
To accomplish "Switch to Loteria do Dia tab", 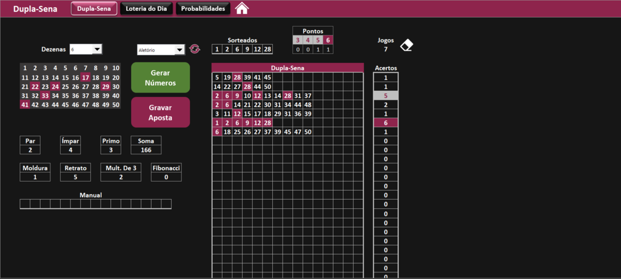I will coord(147,8).
